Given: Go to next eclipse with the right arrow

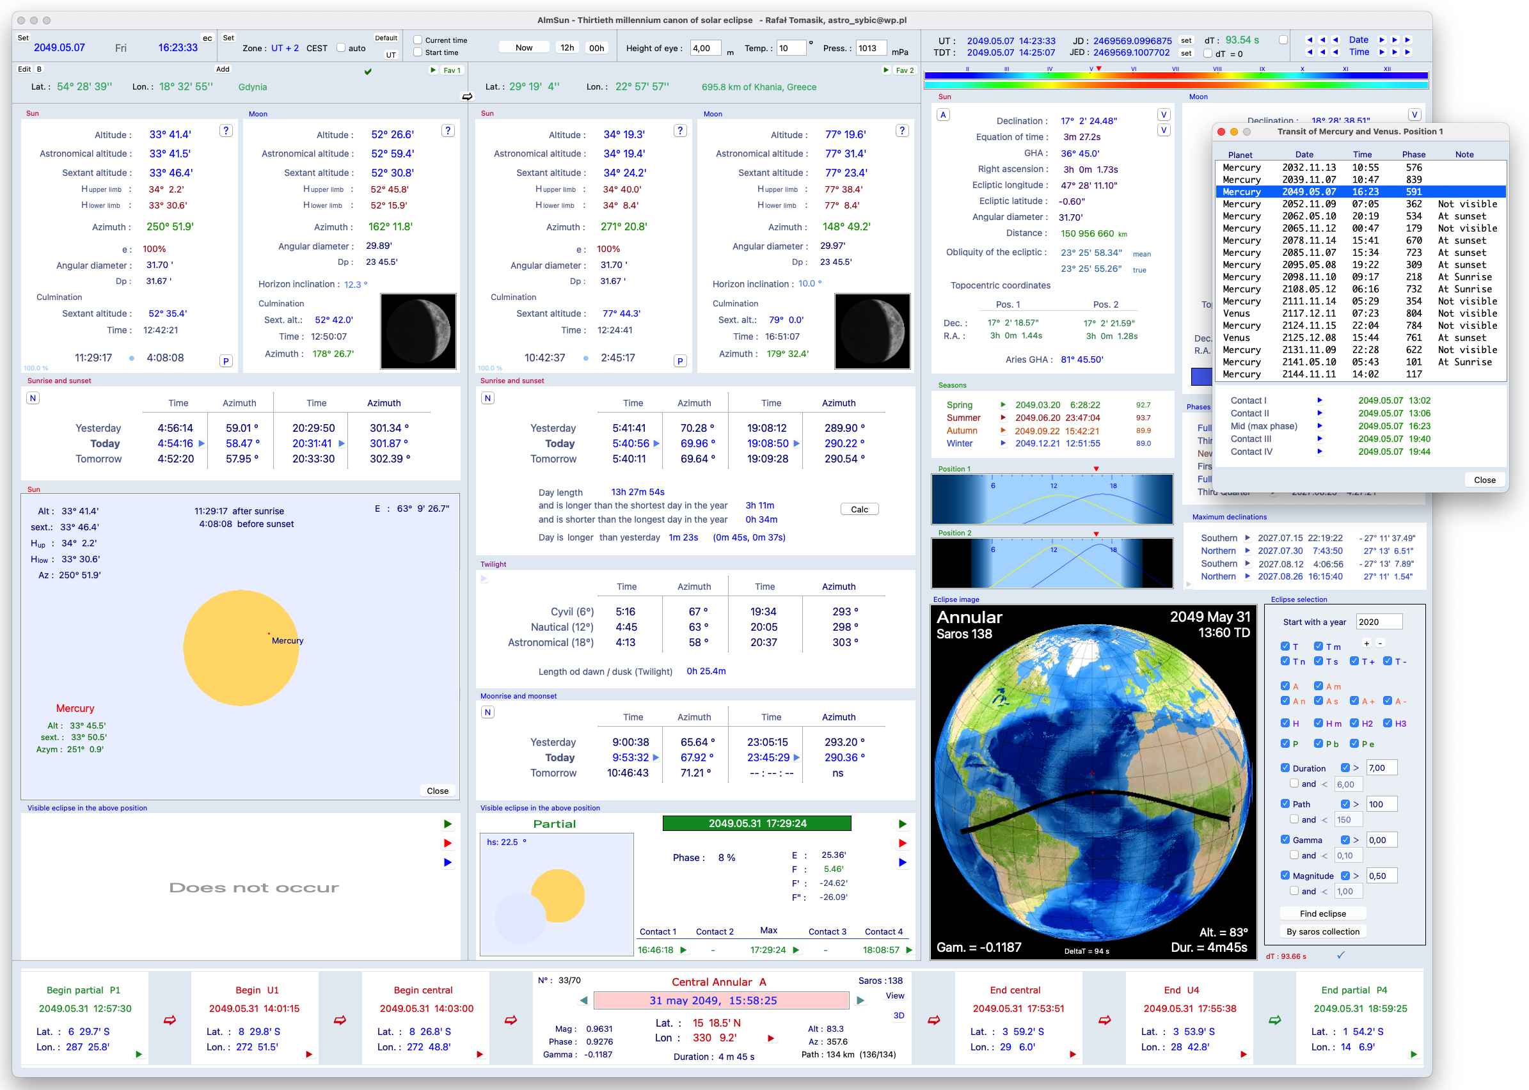Looking at the screenshot, I should pos(860,1000).
